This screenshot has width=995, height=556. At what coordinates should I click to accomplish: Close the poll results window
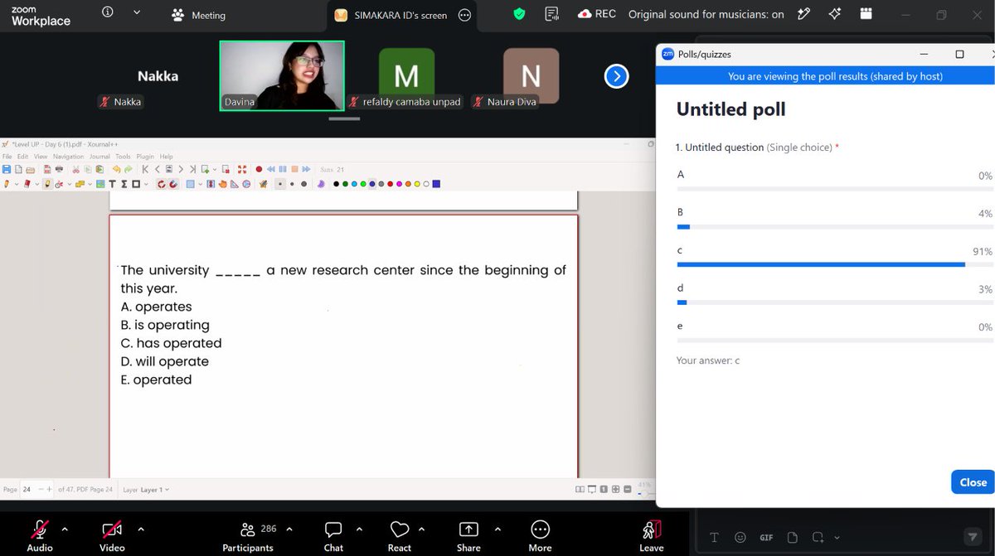tap(973, 482)
